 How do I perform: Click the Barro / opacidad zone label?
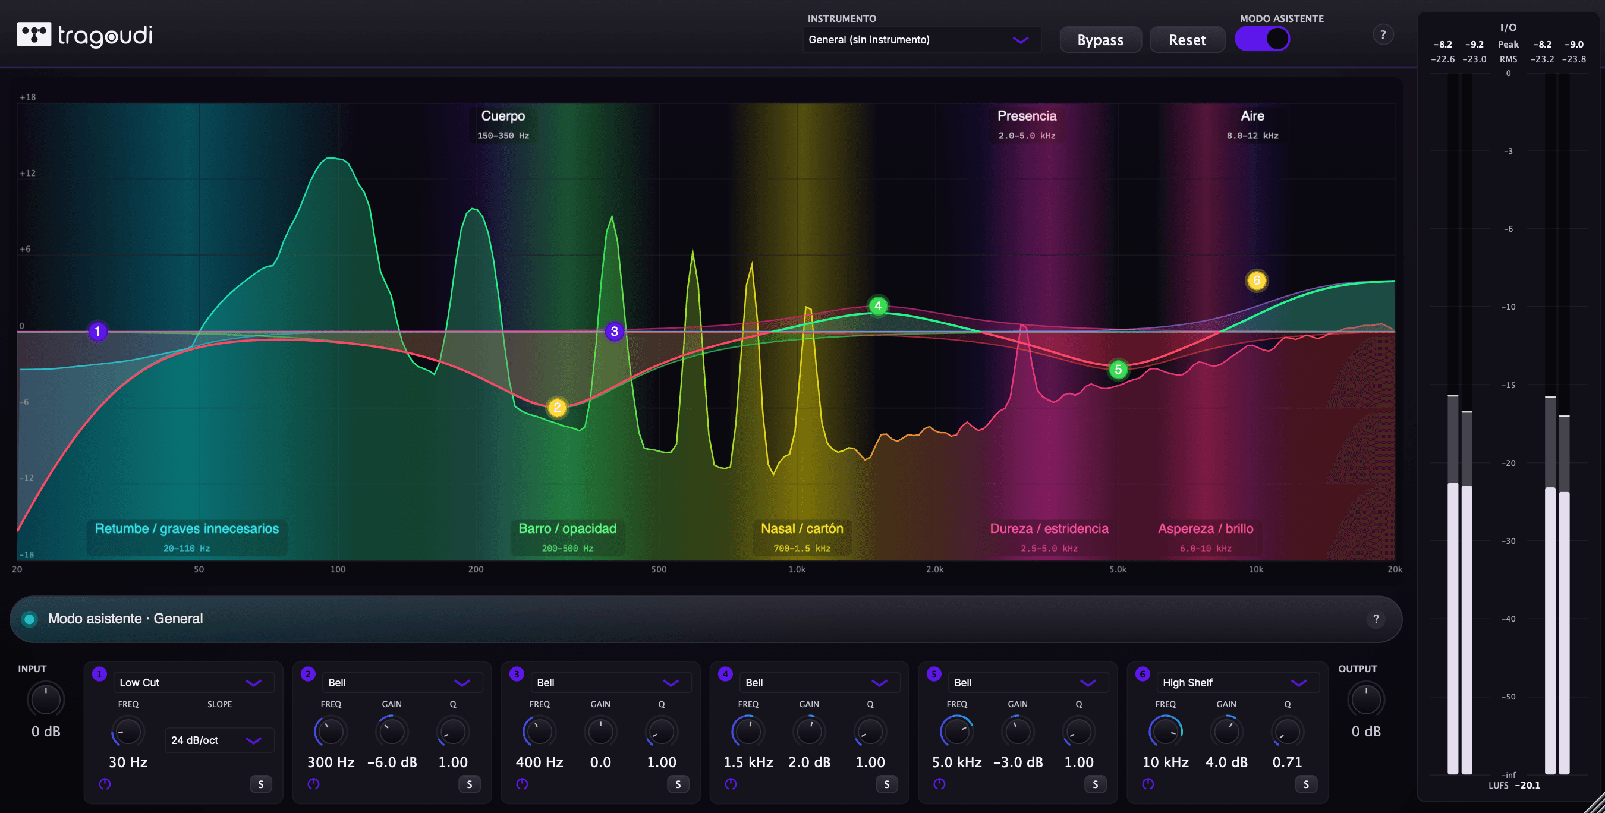(x=567, y=537)
